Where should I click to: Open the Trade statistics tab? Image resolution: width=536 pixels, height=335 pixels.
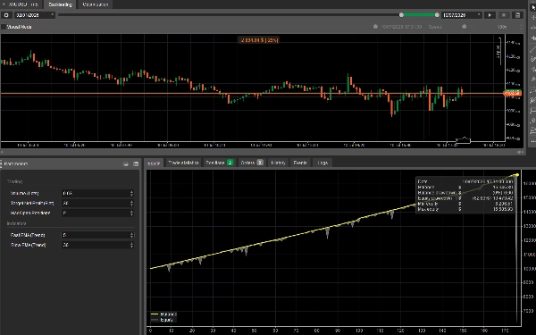tap(183, 163)
